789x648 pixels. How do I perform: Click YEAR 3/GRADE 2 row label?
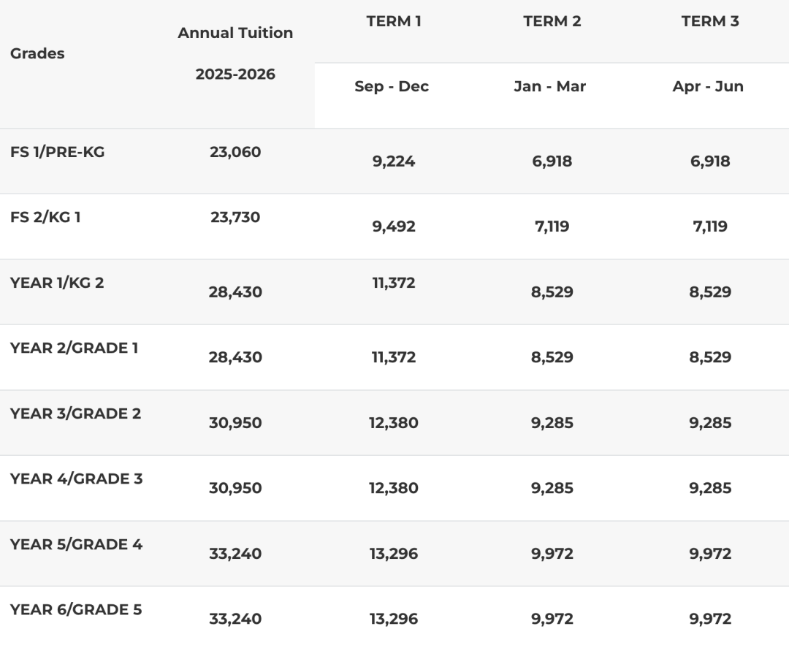[75, 413]
